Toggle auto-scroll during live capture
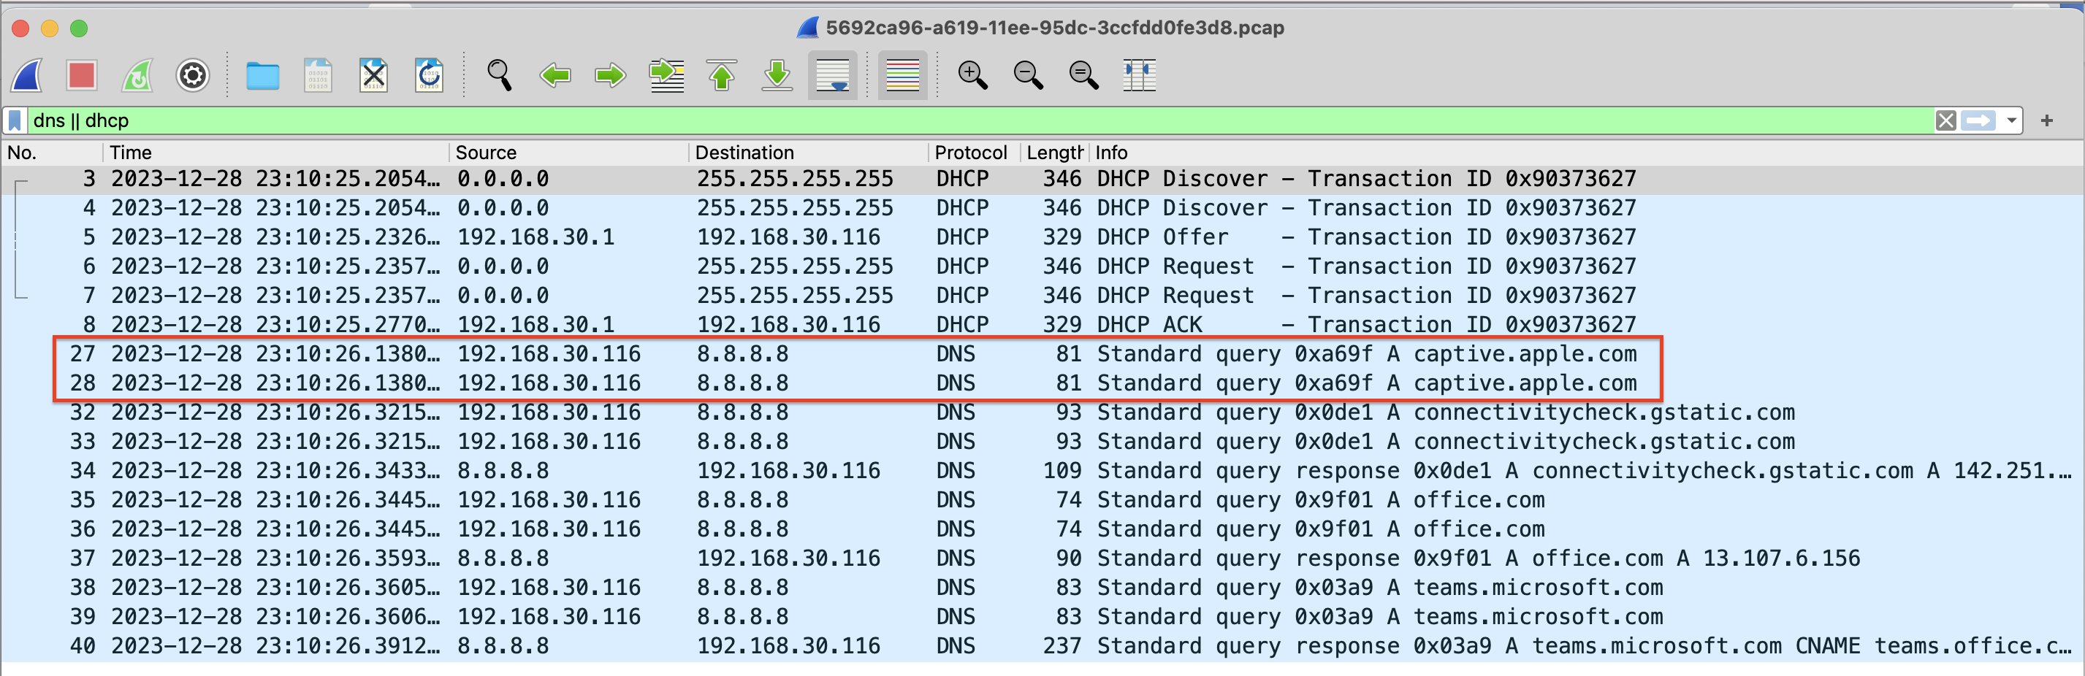2085x676 pixels. [833, 76]
